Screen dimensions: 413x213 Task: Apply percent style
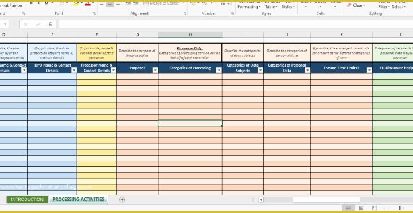click(205, 3)
